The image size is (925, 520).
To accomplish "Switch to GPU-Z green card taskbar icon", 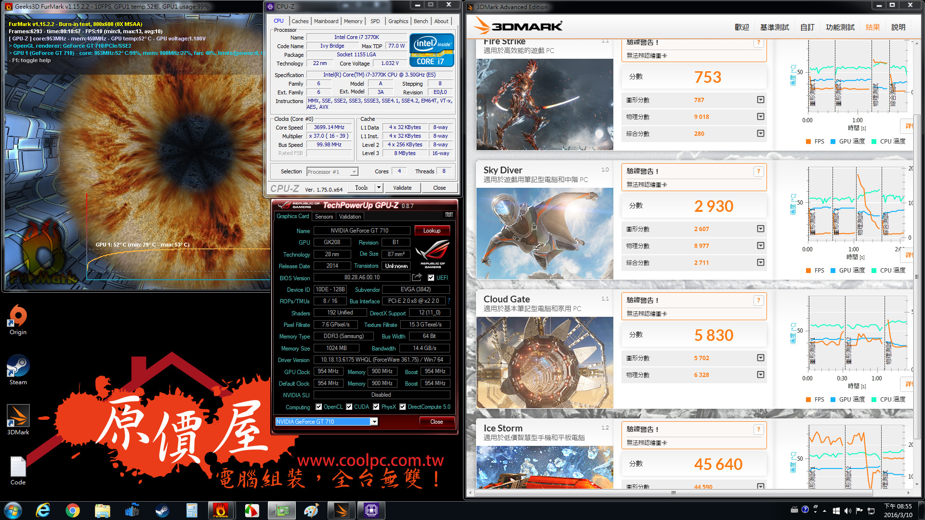I will [282, 510].
